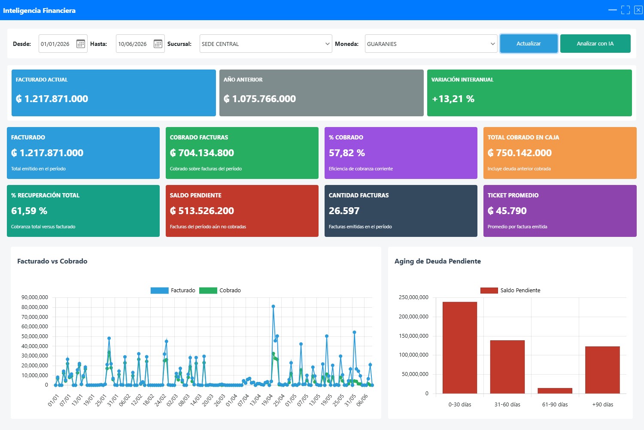Click the Actualizar button
The width and height of the screenshot is (644, 430).
coord(529,43)
